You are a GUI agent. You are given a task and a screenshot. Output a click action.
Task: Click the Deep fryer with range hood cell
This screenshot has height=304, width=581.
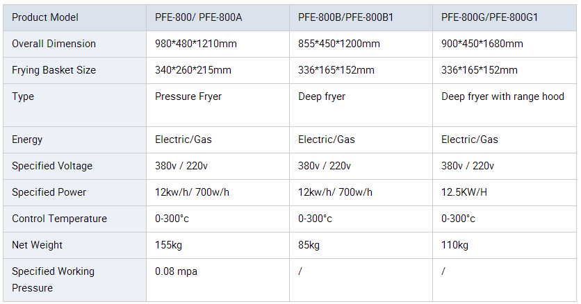click(x=502, y=96)
